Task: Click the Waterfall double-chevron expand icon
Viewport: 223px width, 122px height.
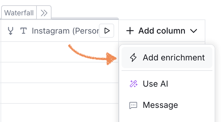Action: pyautogui.click(x=44, y=13)
